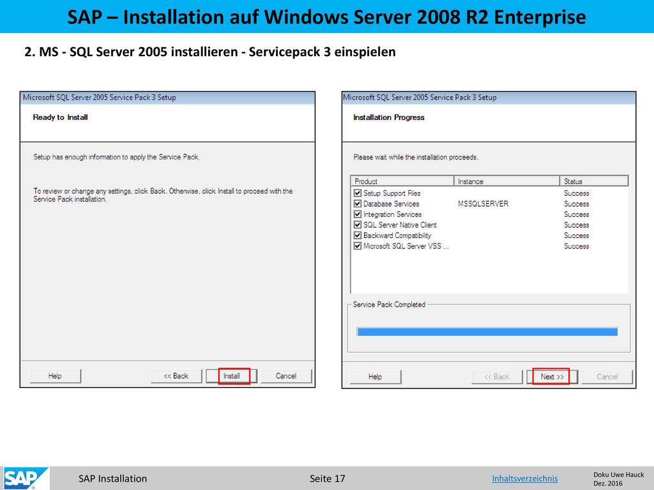The height and width of the screenshot is (490, 654).
Task: Click greyed << Back in the Installation Progress dialog
Action: coord(497,376)
